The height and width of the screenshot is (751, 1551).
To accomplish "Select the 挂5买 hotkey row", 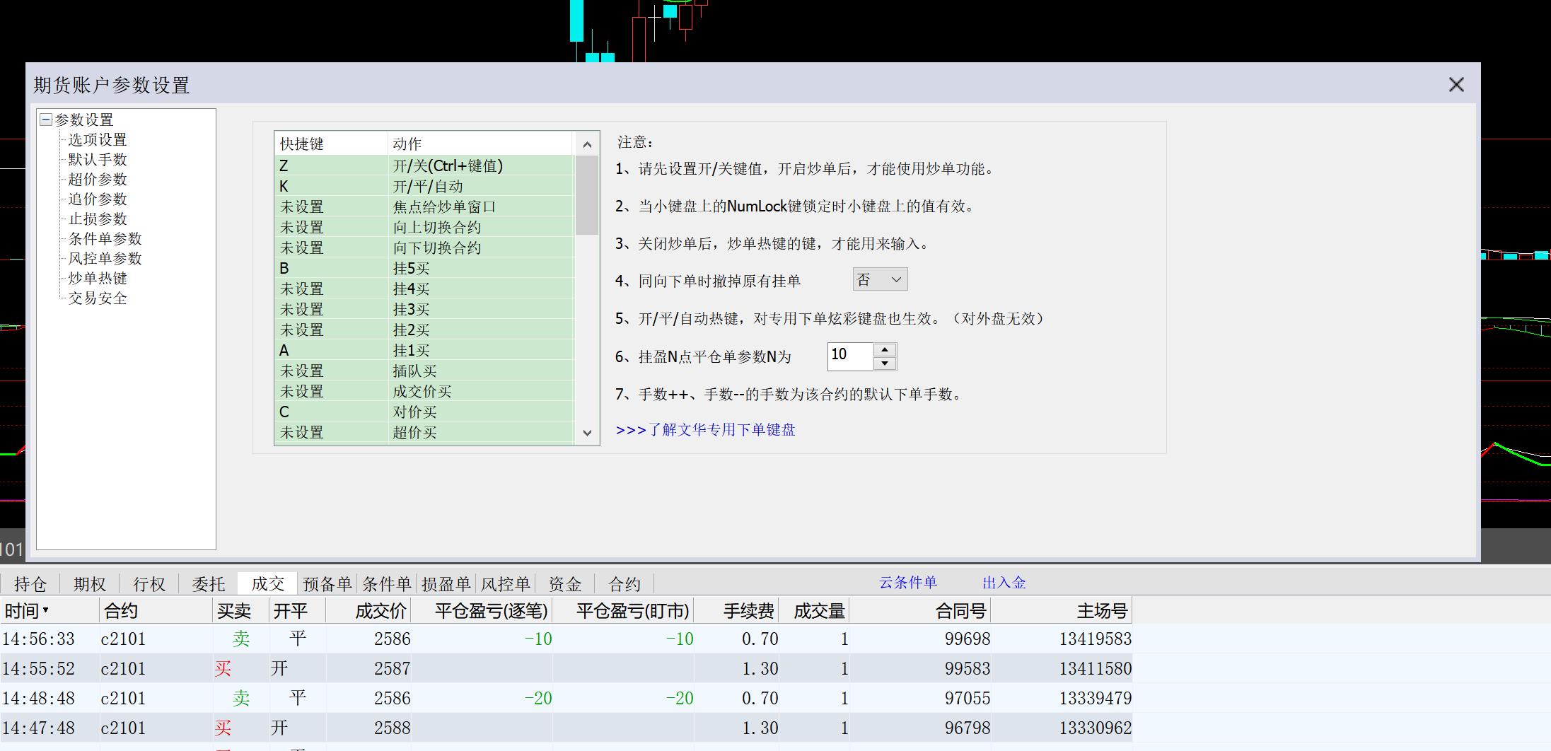I will [x=424, y=269].
